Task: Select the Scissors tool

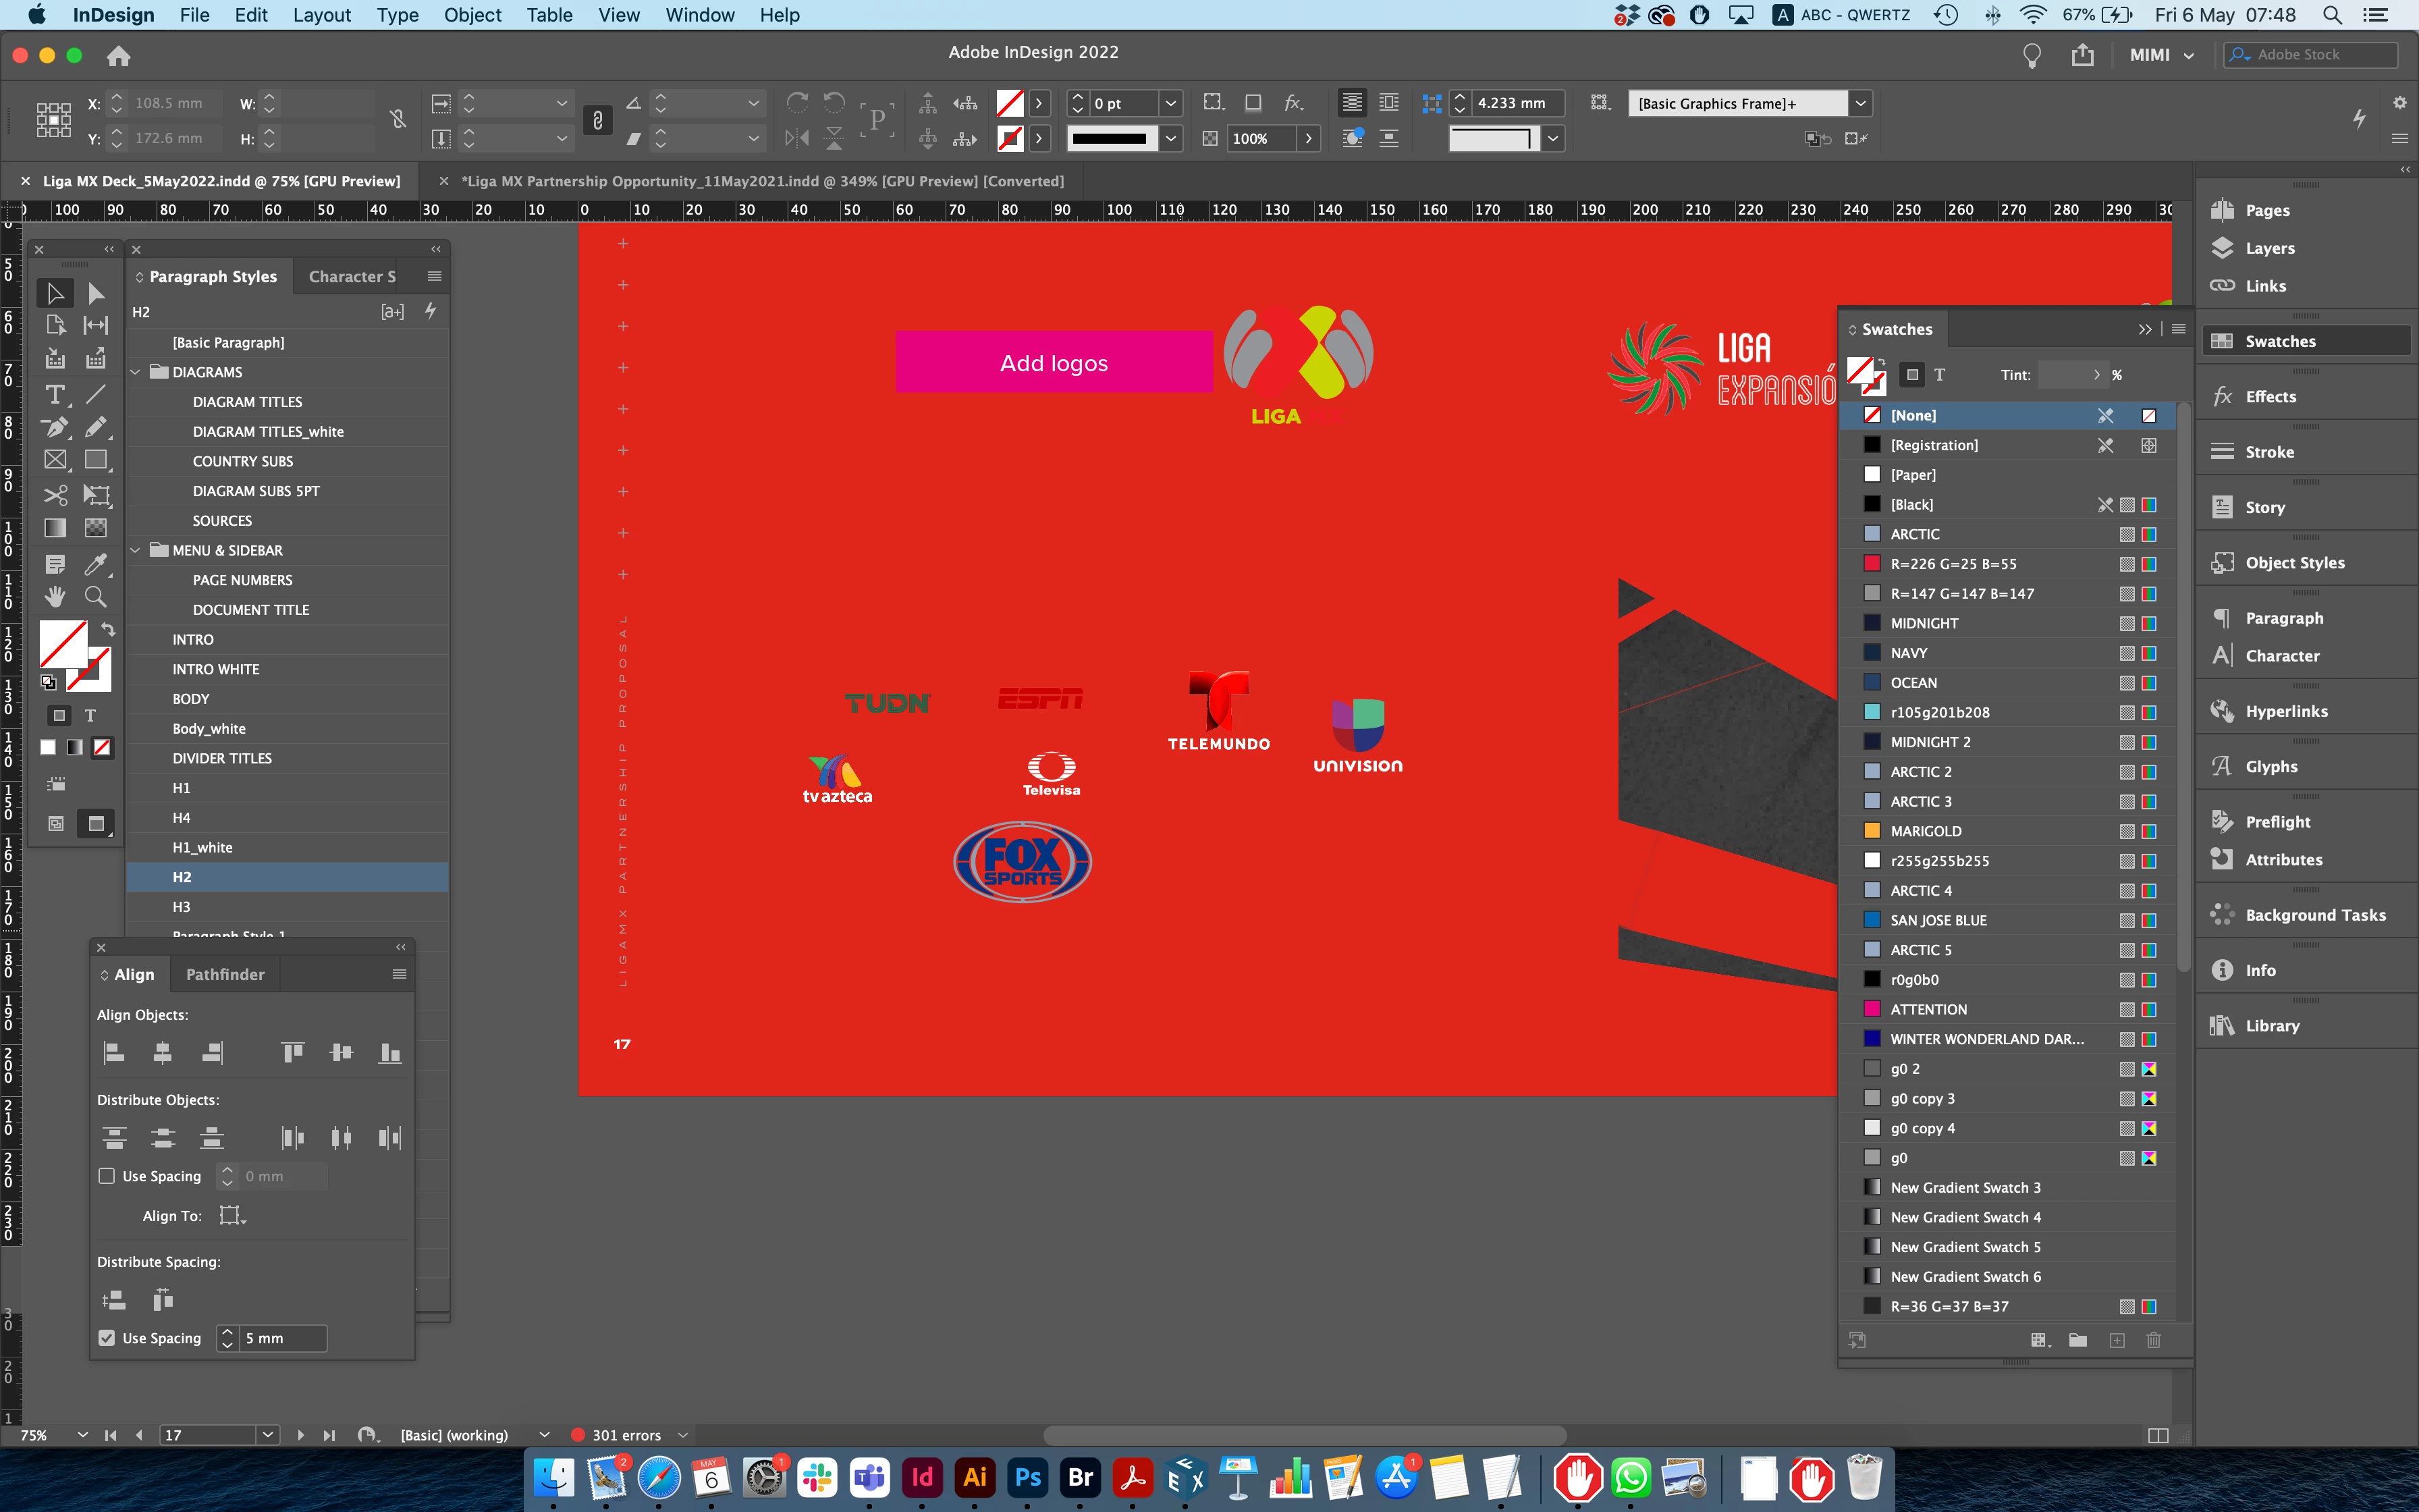Action: pyautogui.click(x=55, y=495)
